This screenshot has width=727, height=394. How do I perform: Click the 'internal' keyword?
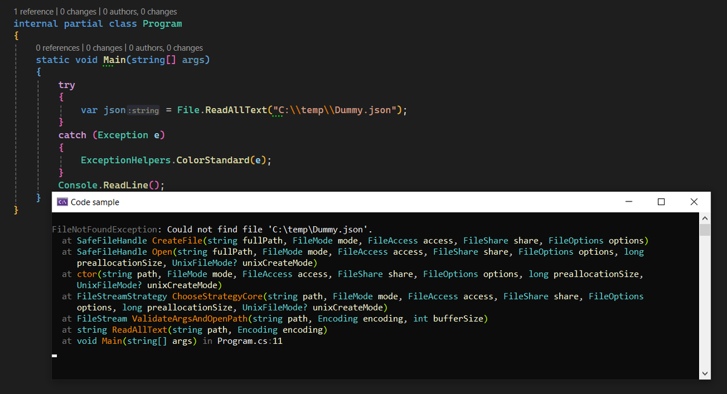[x=36, y=24]
